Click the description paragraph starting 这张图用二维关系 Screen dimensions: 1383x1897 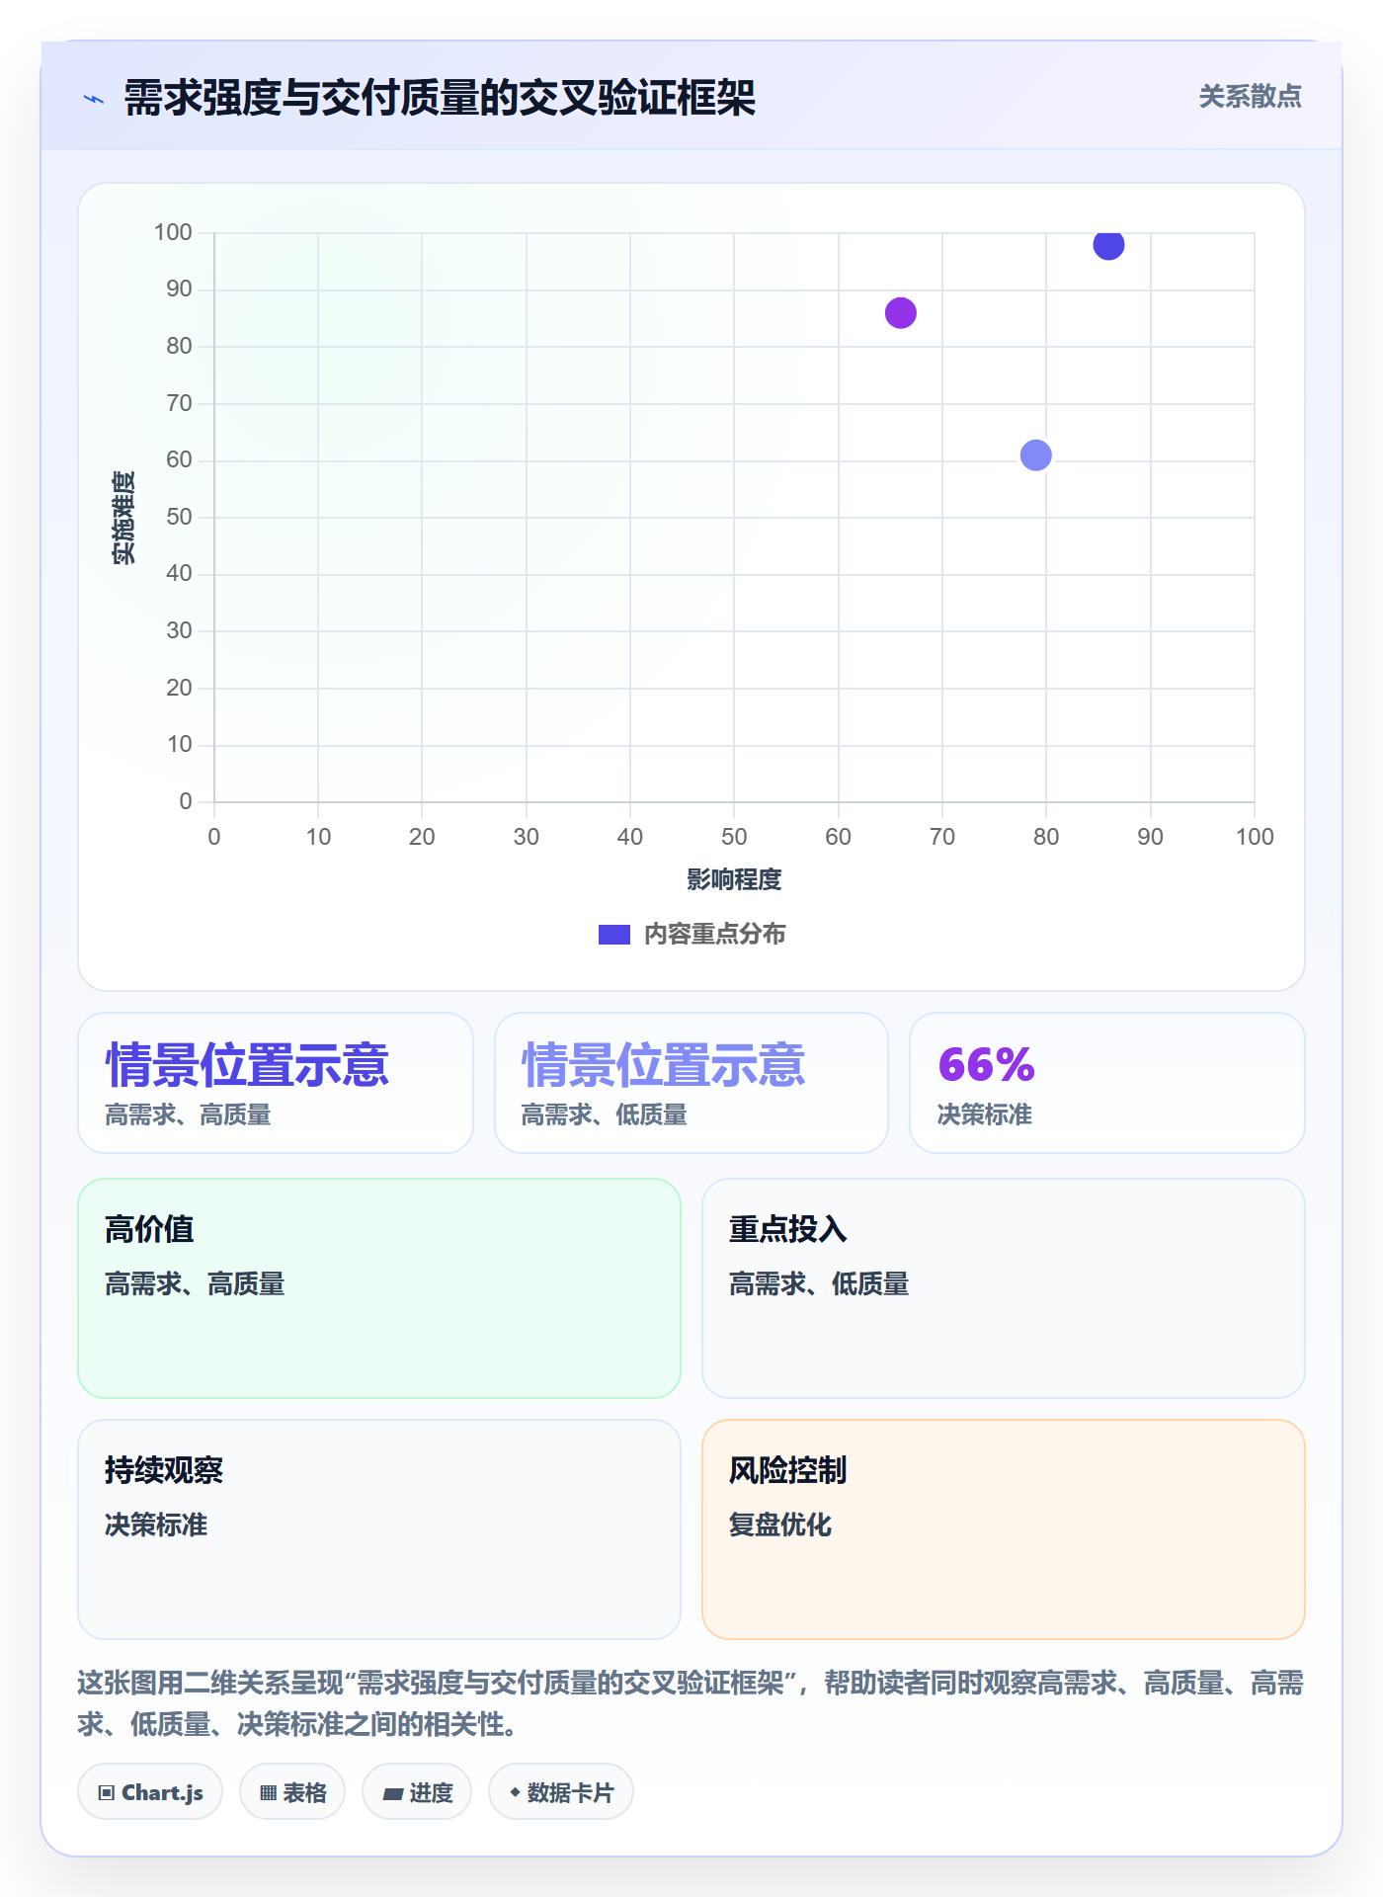(x=691, y=1703)
